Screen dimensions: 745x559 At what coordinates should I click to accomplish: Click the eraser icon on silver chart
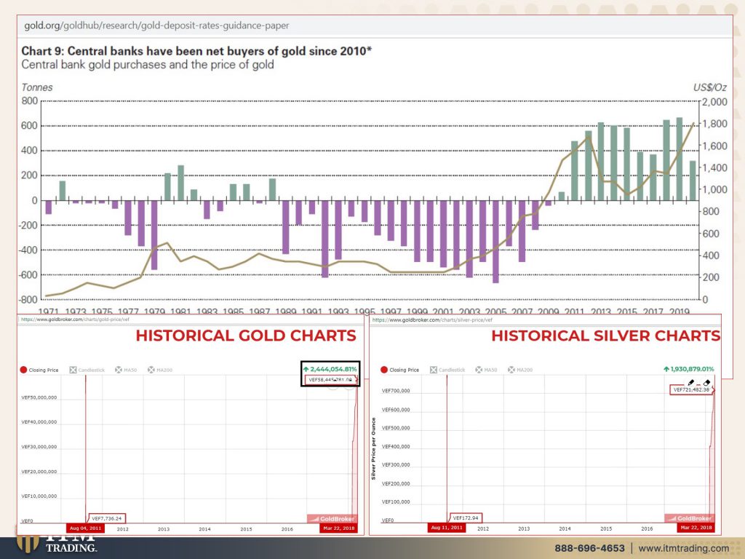click(x=706, y=382)
